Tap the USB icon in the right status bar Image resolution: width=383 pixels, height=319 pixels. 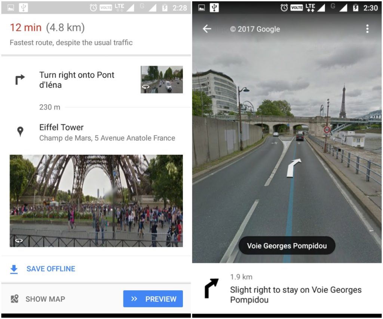click(214, 8)
